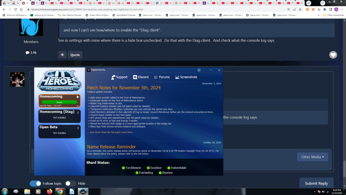Launch Homecoming with the play arrow

pyautogui.click(x=78, y=97)
